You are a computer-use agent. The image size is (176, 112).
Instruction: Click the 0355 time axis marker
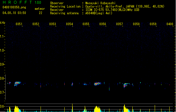click(x=86, y=24)
